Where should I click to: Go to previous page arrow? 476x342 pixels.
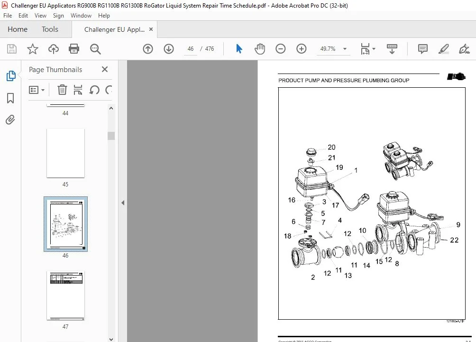click(148, 49)
